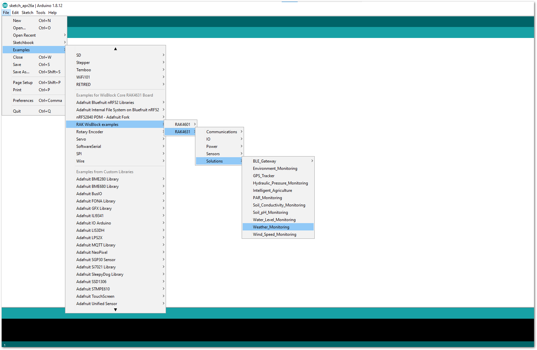Open the Edit menu
The image size is (537, 350).
coord(15,13)
